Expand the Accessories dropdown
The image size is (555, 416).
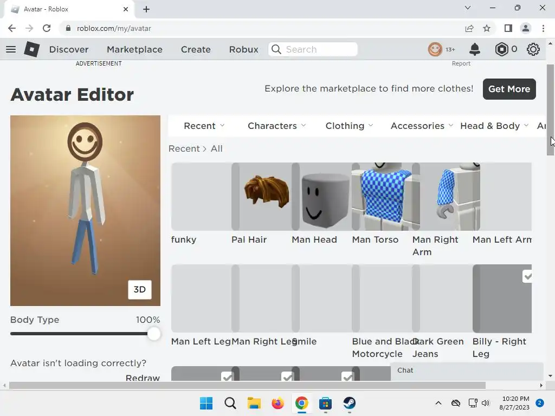click(x=422, y=126)
